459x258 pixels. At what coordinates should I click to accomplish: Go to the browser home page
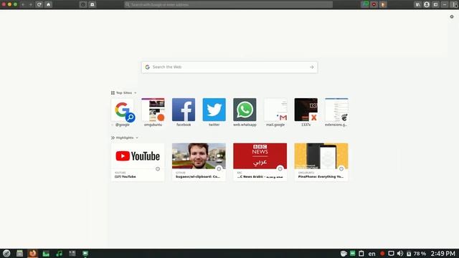[48, 4]
